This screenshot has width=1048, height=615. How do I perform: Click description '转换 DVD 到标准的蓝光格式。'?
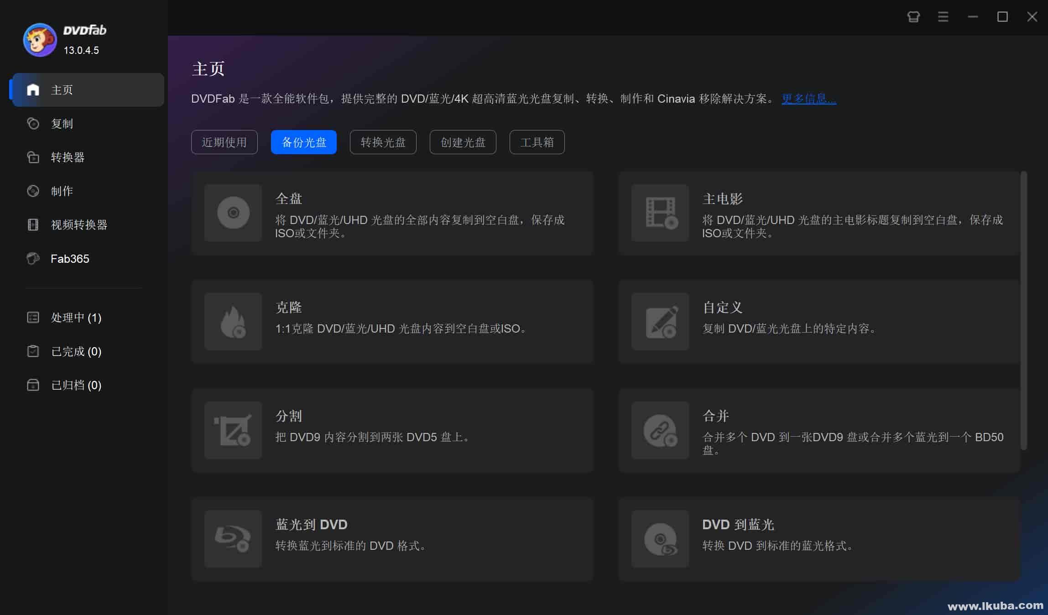[x=778, y=546]
